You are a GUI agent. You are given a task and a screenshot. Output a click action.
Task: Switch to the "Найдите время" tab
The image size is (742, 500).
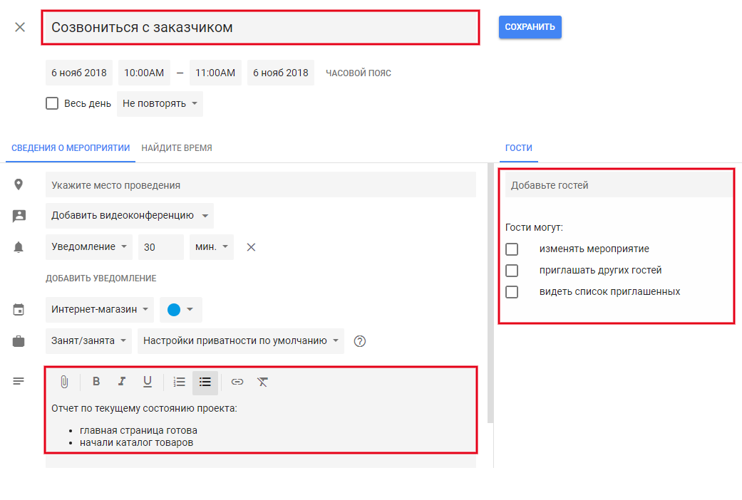[177, 148]
